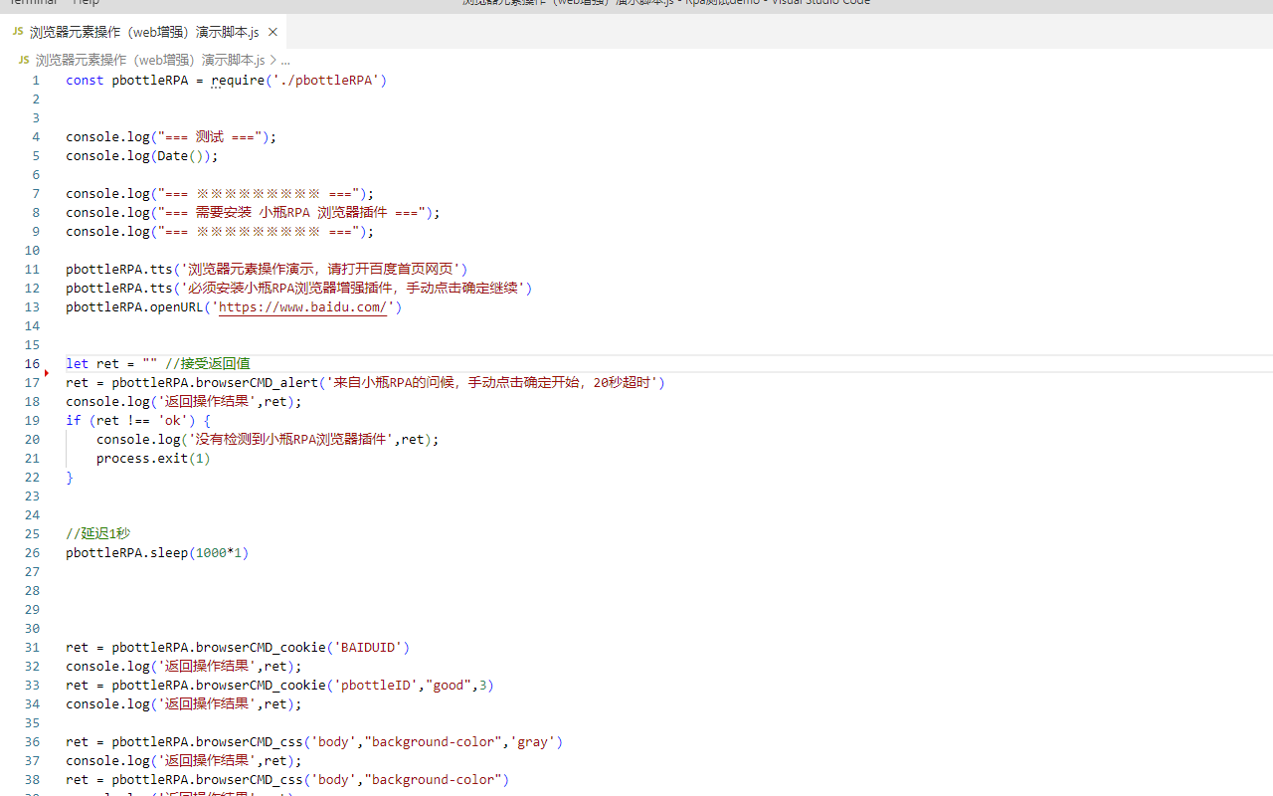Click openURL on line 13

pyautogui.click(x=177, y=306)
